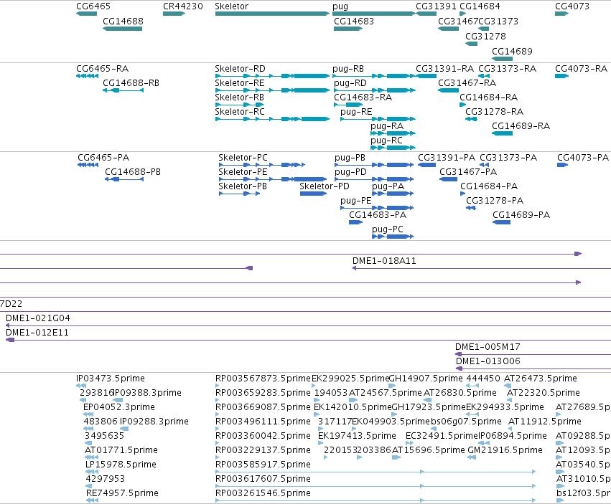Select protein CG6465-PA
Image resolution: width=611 pixels, height=504 pixels.
pos(103,158)
